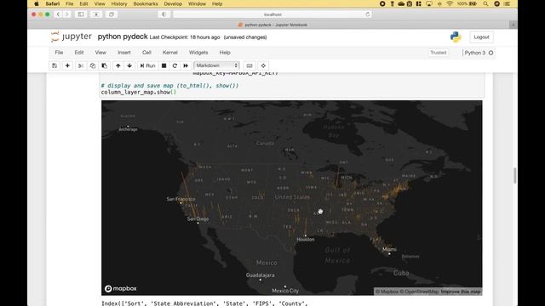Click the toolbar icon right of command palette
The height and width of the screenshot is (306, 545).
[x=263, y=65]
